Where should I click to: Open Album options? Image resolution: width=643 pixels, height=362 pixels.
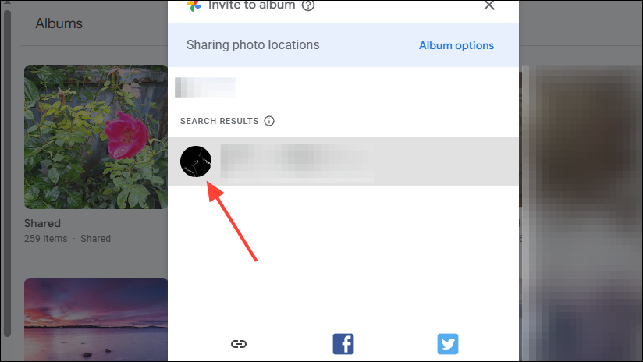click(456, 45)
